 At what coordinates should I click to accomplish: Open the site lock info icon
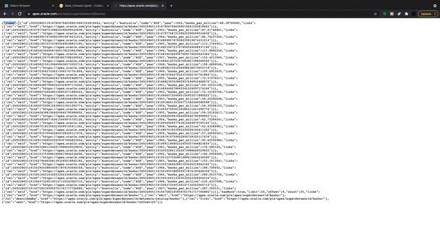tap(29, 14)
